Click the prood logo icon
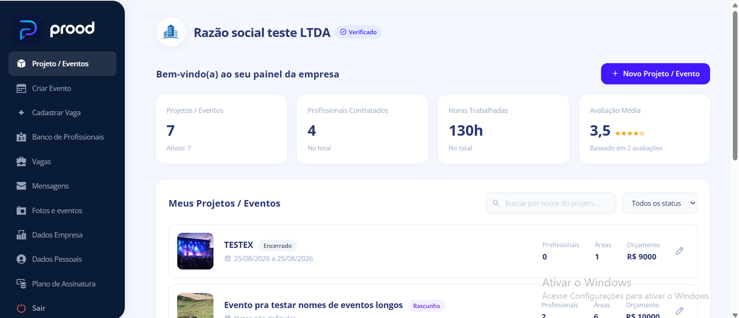The image size is (739, 318). (28, 30)
